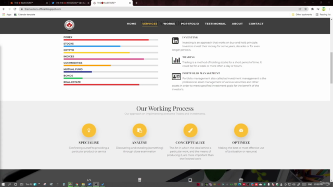Open Windows Start menu
333x187 pixels.
(x=3, y=184)
